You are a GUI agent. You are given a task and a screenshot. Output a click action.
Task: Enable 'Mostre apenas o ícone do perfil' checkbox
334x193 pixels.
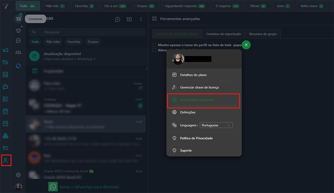(x=154, y=45)
